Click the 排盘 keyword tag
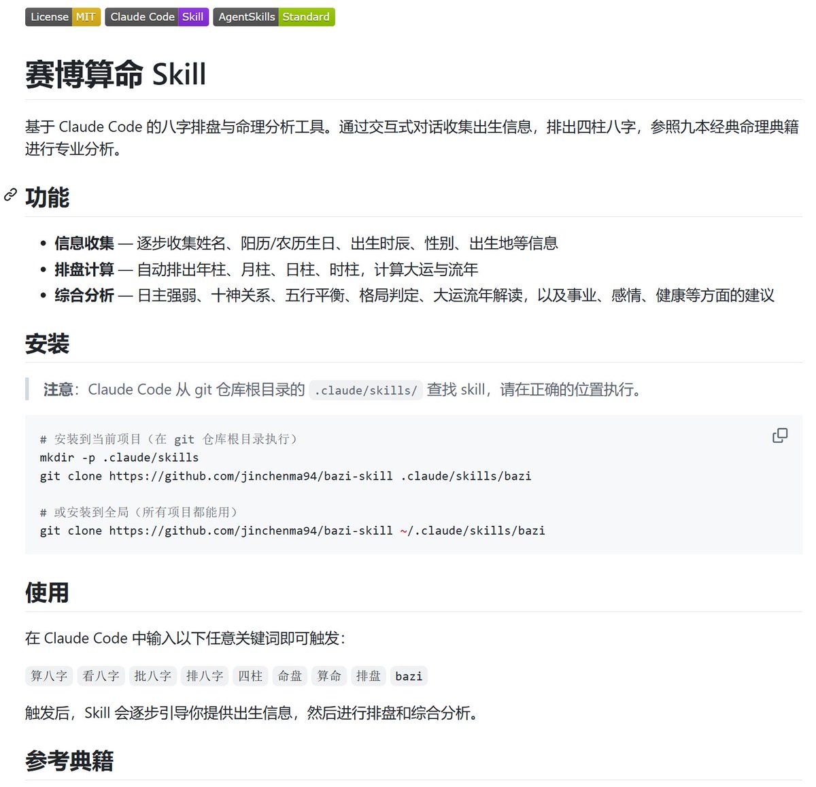 point(369,676)
